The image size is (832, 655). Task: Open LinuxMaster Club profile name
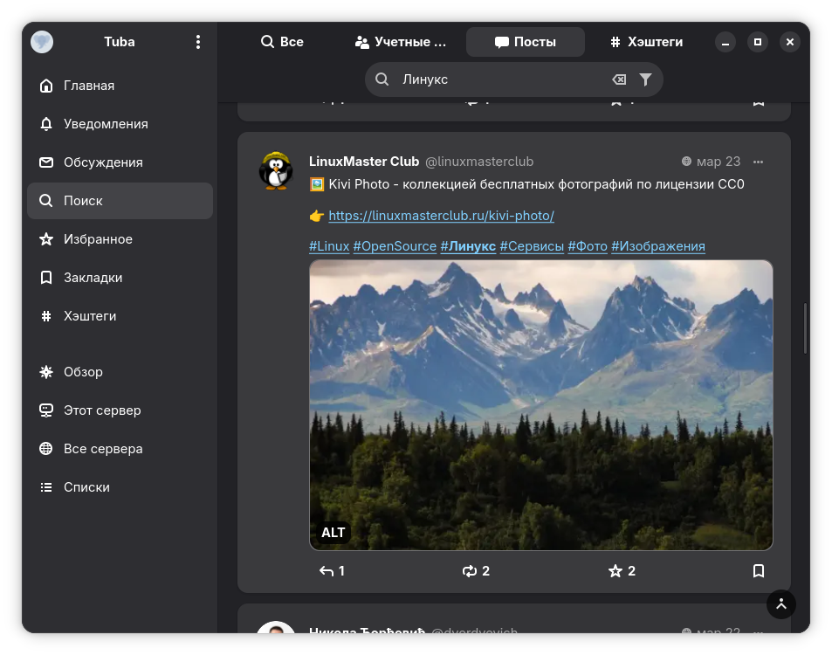click(364, 162)
